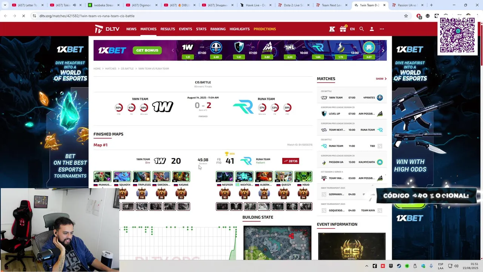Open the HIGHLIGHTS menu
The height and width of the screenshot is (272, 483).
pyautogui.click(x=240, y=29)
